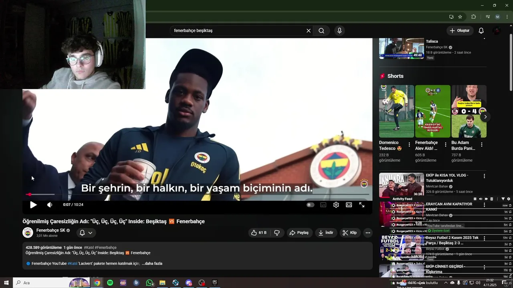The width and height of the screenshot is (513, 288).
Task: Open 'Domenico Tedesco' short thumbnail
Action: 396,111
